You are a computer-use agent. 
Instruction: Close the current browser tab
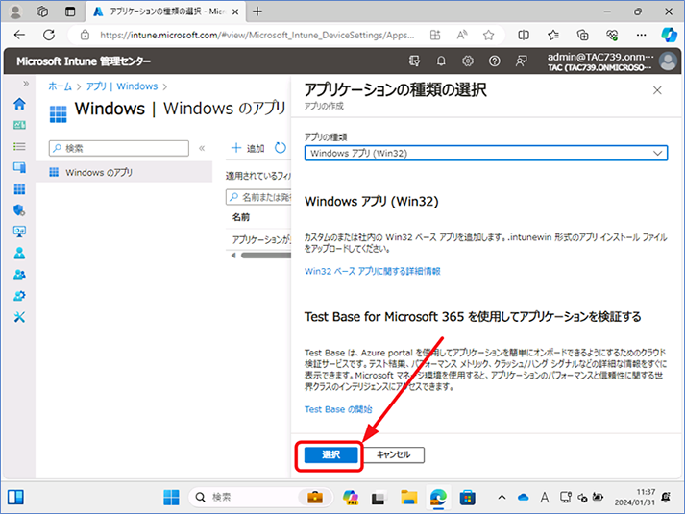[x=235, y=12]
